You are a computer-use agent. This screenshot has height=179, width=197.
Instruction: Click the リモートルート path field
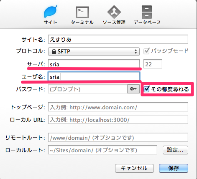(x=118, y=137)
